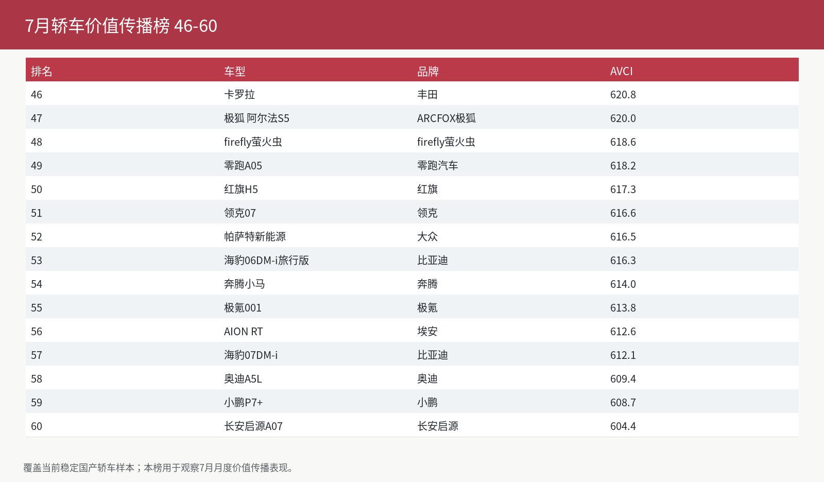Click the AVCI value 616.3
This screenshot has width=824, height=482.
click(x=623, y=261)
